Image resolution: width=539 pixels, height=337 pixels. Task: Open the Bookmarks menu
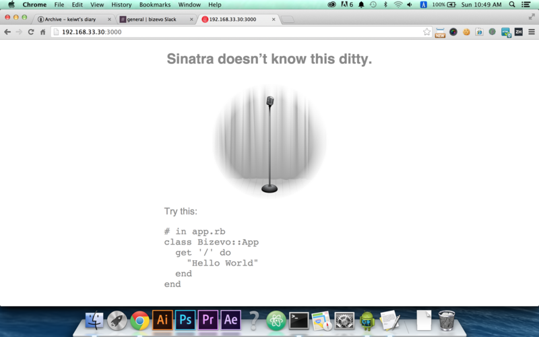(x=155, y=5)
